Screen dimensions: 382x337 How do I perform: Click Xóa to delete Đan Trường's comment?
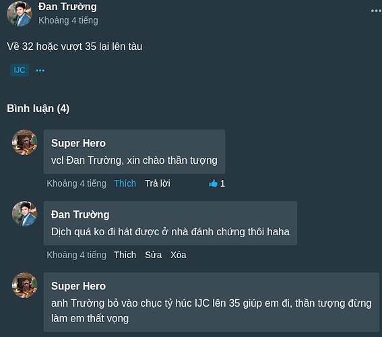(179, 255)
